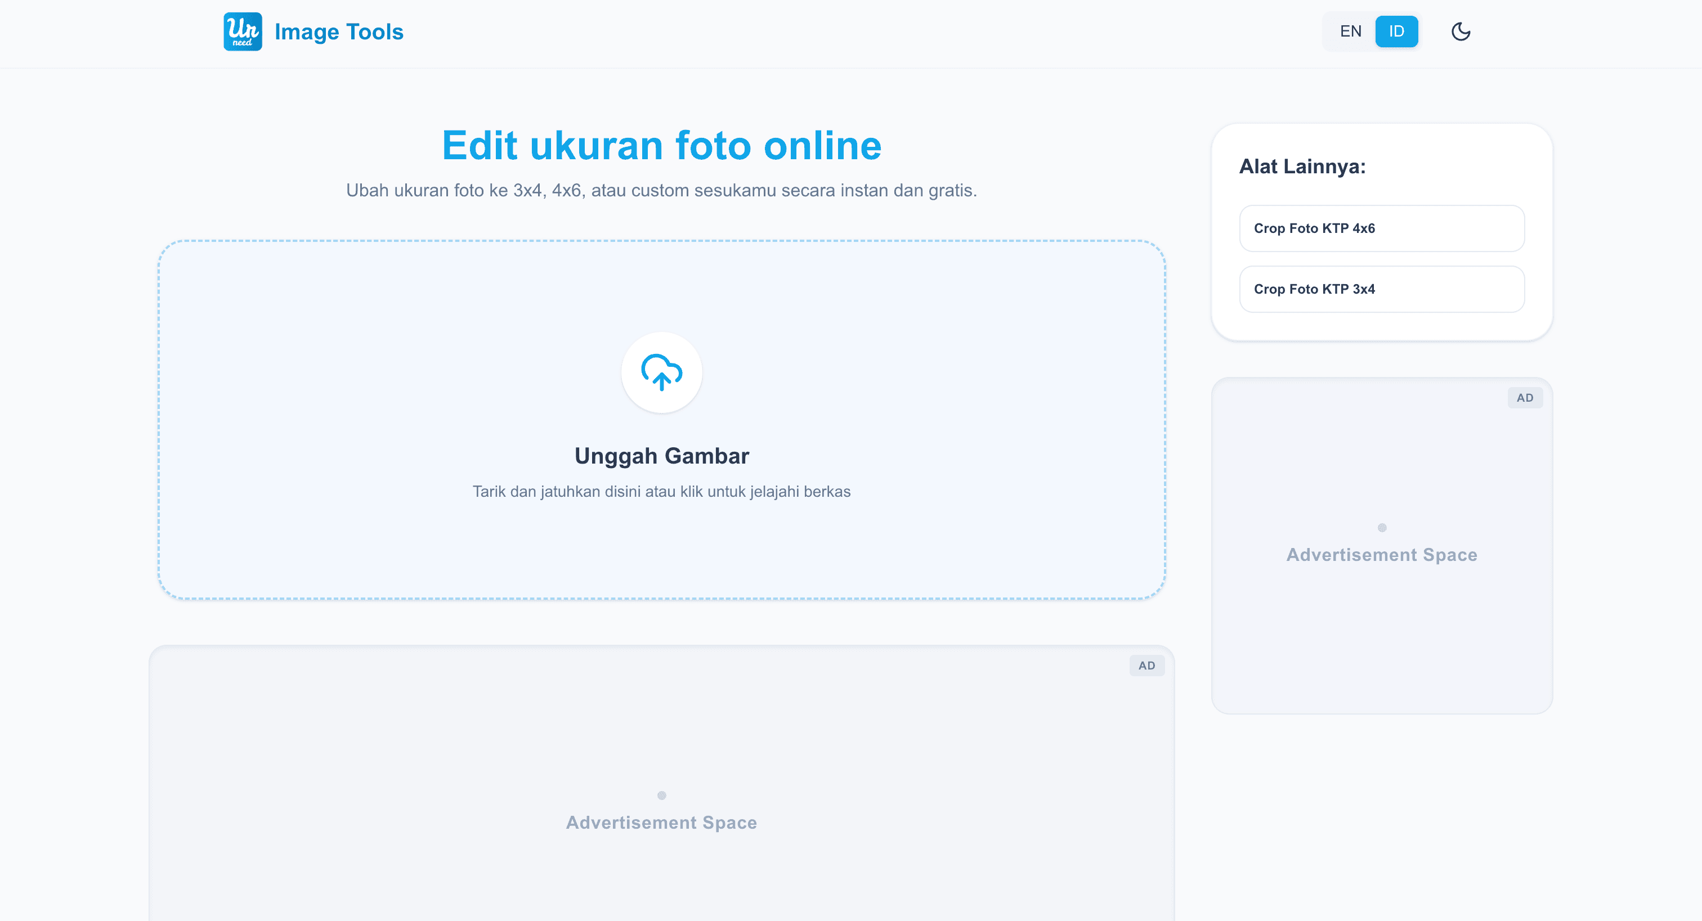Open Crop Foto KTP 4x6 tool
The image size is (1702, 921).
click(1382, 228)
